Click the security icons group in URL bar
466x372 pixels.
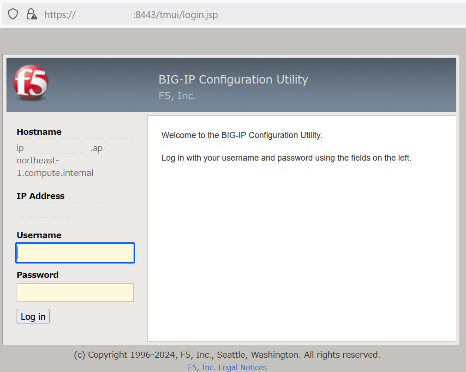point(22,13)
